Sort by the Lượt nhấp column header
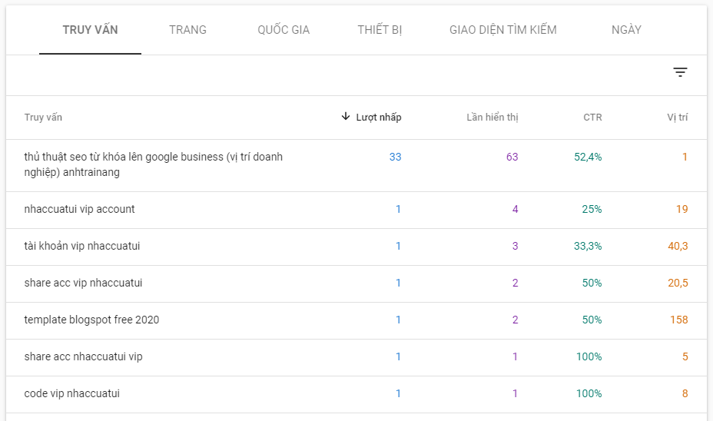713x421 pixels. (379, 118)
